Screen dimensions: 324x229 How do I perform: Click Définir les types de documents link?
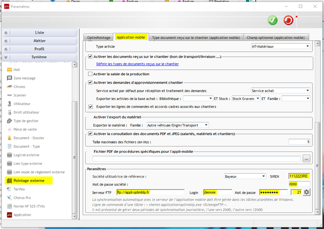point(138,64)
